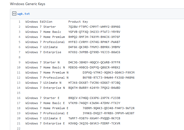Select line number 7

coord(19,52)
